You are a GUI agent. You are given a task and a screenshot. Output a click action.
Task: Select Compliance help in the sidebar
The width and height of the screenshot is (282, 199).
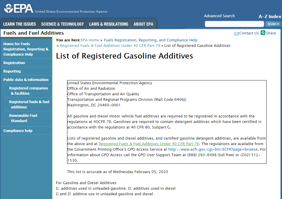pyautogui.click(x=18, y=131)
